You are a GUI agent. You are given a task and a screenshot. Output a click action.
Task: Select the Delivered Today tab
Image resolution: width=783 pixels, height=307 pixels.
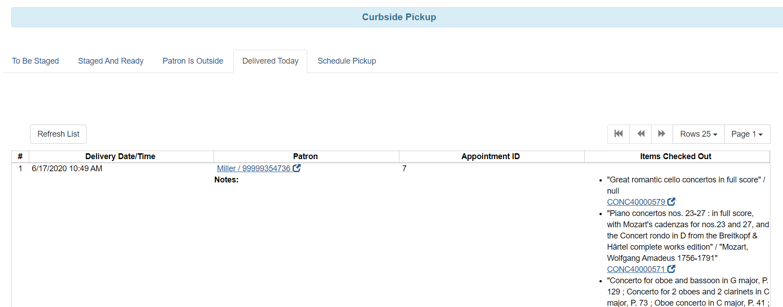point(270,61)
